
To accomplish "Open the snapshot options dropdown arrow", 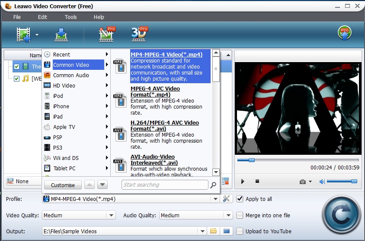I will coord(311,182).
